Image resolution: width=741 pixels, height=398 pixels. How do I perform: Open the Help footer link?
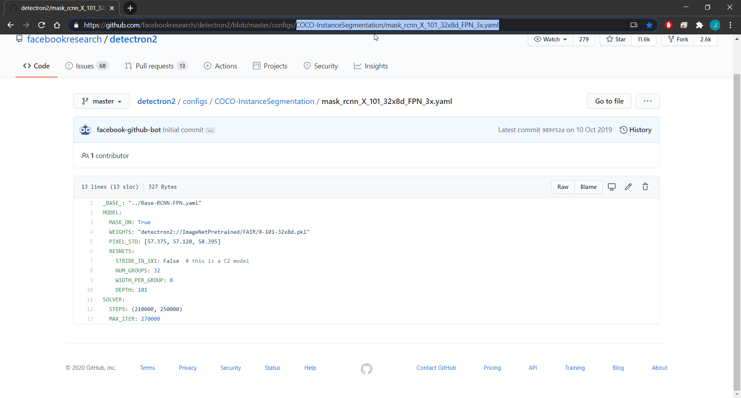(310, 368)
